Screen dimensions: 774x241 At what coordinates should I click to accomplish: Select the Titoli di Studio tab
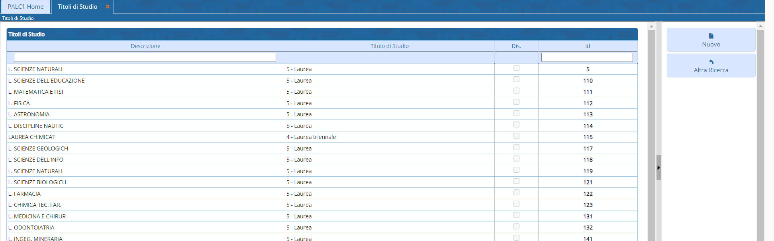[77, 7]
